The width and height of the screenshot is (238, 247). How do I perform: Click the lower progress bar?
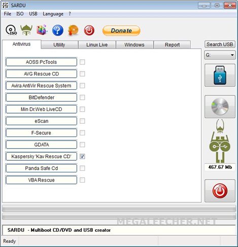pos(119,216)
